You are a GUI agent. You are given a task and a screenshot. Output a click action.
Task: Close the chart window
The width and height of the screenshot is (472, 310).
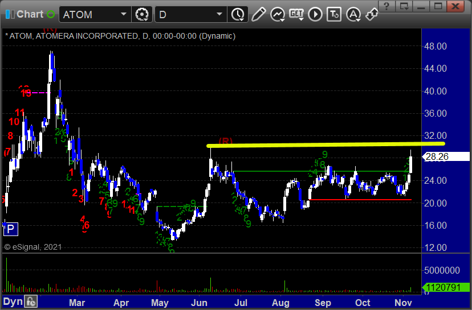tap(455, 6)
